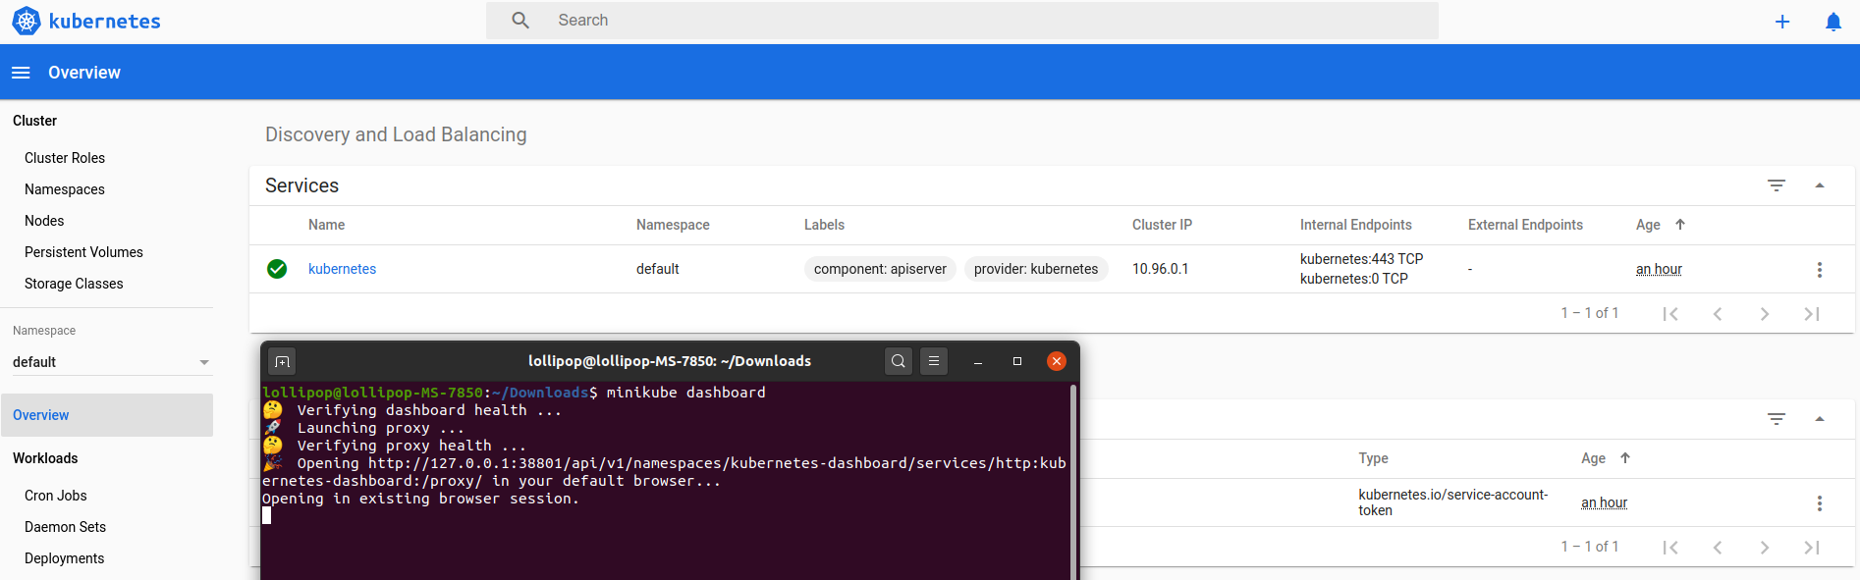Open Namespaces in sidebar
The height and width of the screenshot is (580, 1860).
point(65,189)
